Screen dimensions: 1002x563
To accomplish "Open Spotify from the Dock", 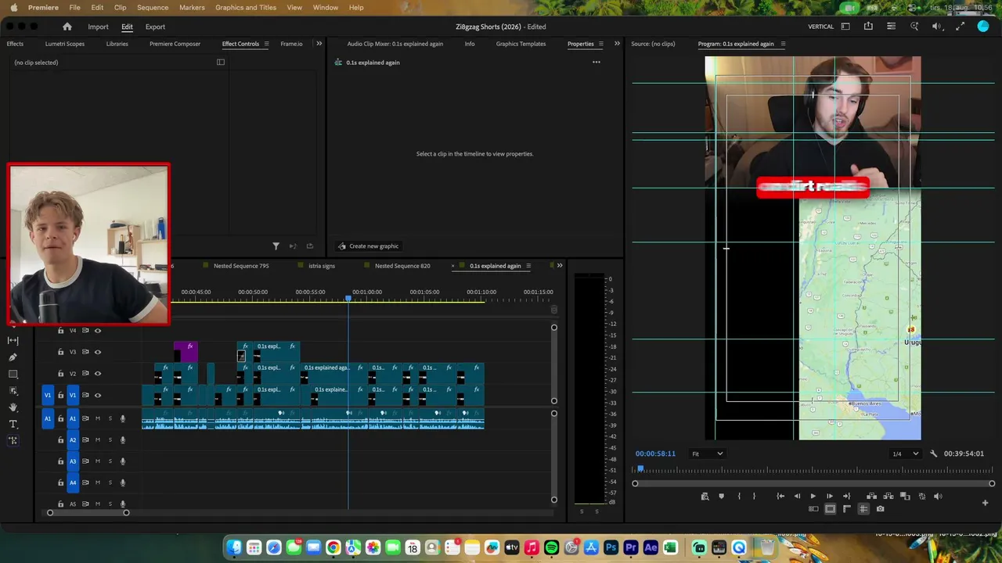I will (x=551, y=547).
